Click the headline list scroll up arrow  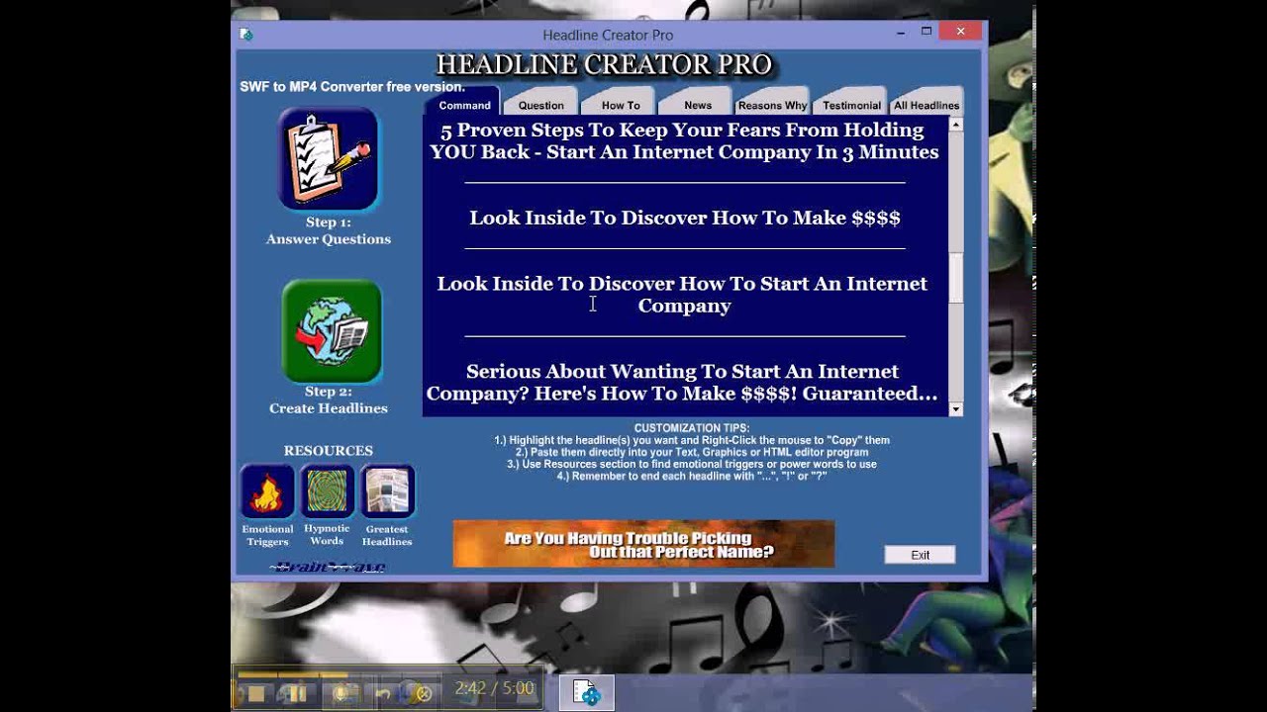pos(955,125)
